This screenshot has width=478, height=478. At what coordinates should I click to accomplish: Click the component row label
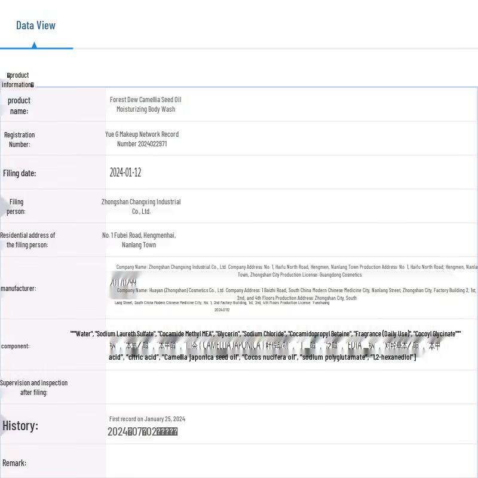tap(16, 346)
